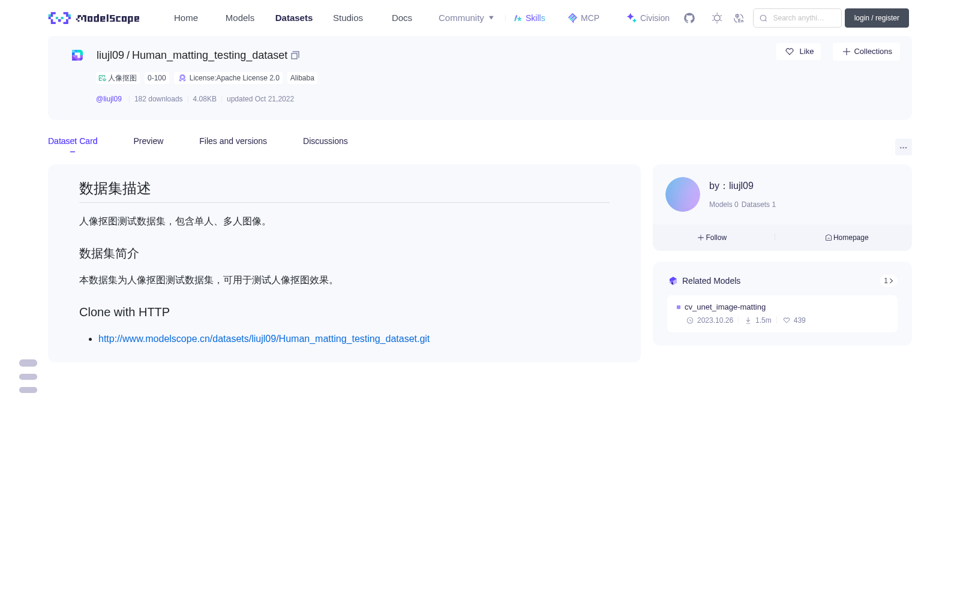Click the ModelScope logo
This screenshot has width=960, height=600.
[94, 18]
